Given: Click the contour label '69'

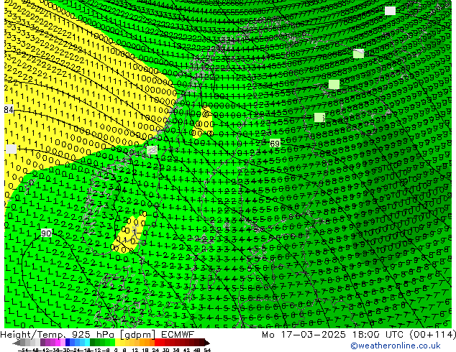Looking at the screenshot, I should pos(275,144).
